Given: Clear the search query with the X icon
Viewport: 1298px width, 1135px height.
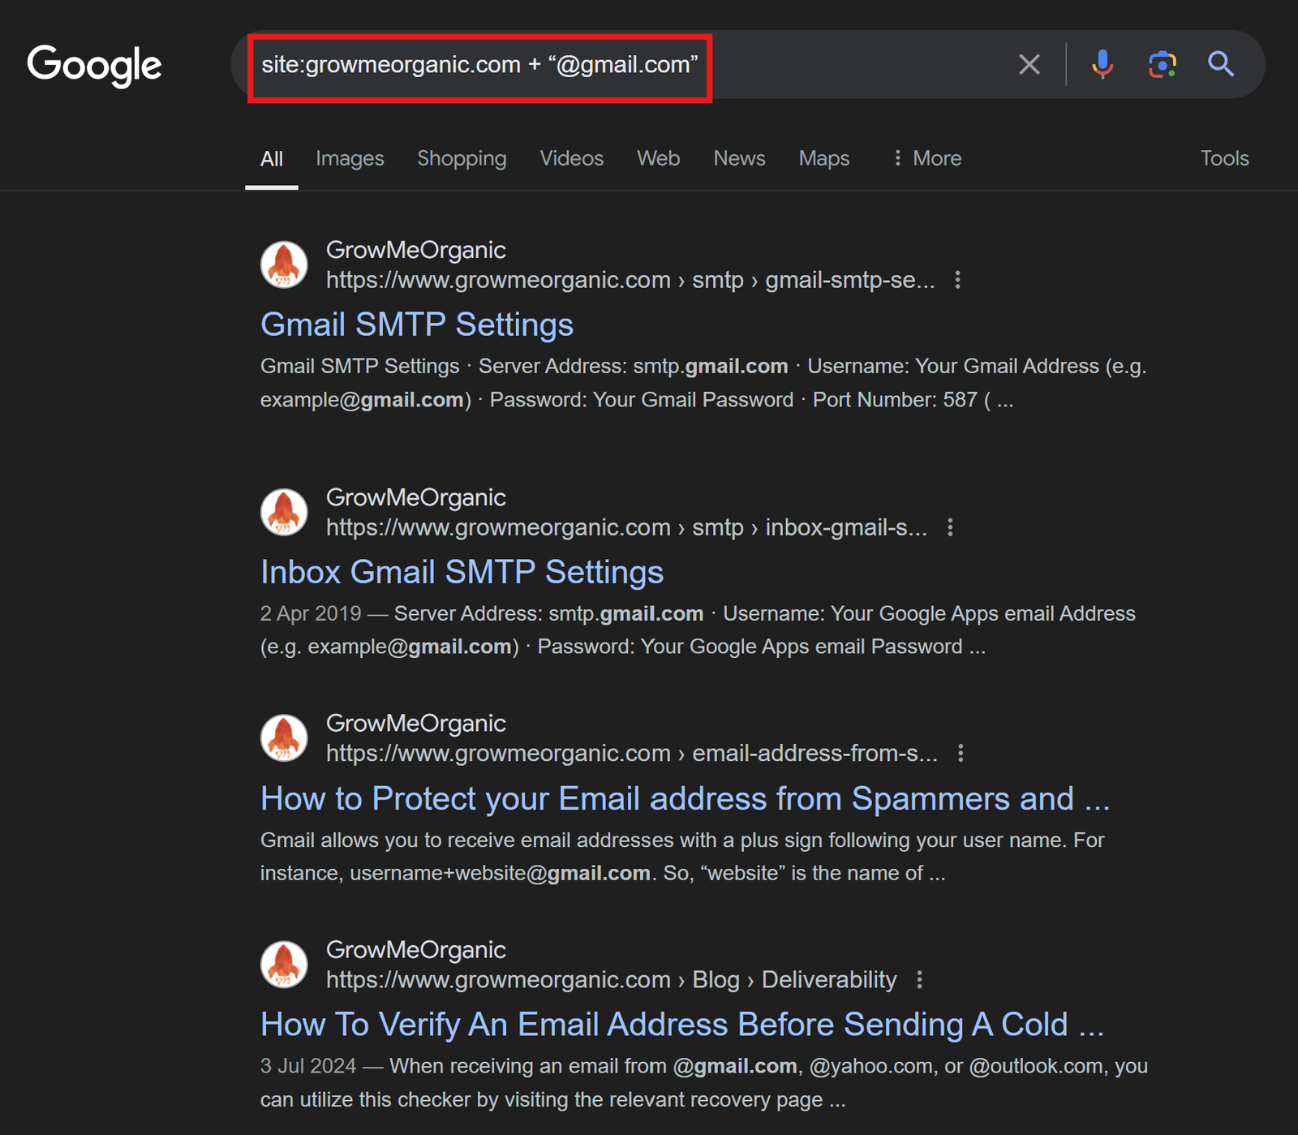Looking at the screenshot, I should pos(1029,64).
